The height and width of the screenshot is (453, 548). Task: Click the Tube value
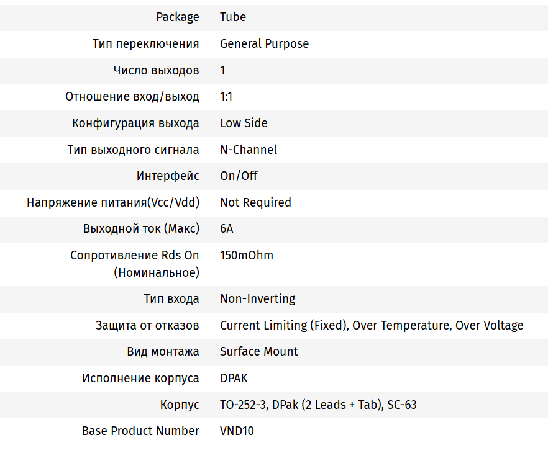233,17
